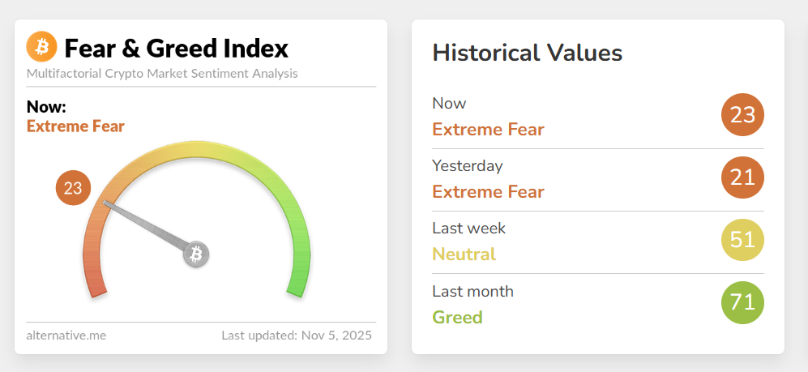Click the yellow Neutral label
The height and width of the screenshot is (372, 808).
464,254
